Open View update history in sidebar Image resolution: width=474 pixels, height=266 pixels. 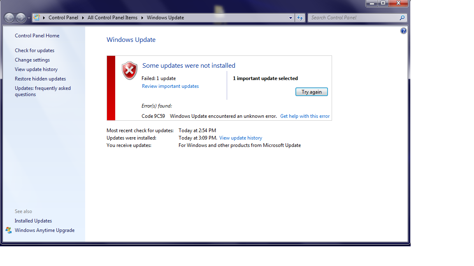(x=36, y=69)
